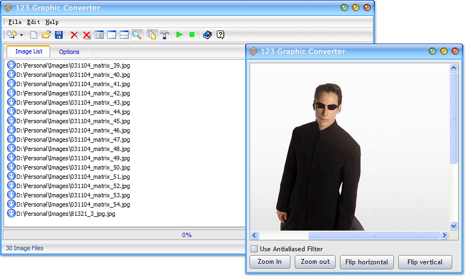This screenshot has width=474, height=278.
Task: Switch to details list view icon
Action: click(x=99, y=35)
